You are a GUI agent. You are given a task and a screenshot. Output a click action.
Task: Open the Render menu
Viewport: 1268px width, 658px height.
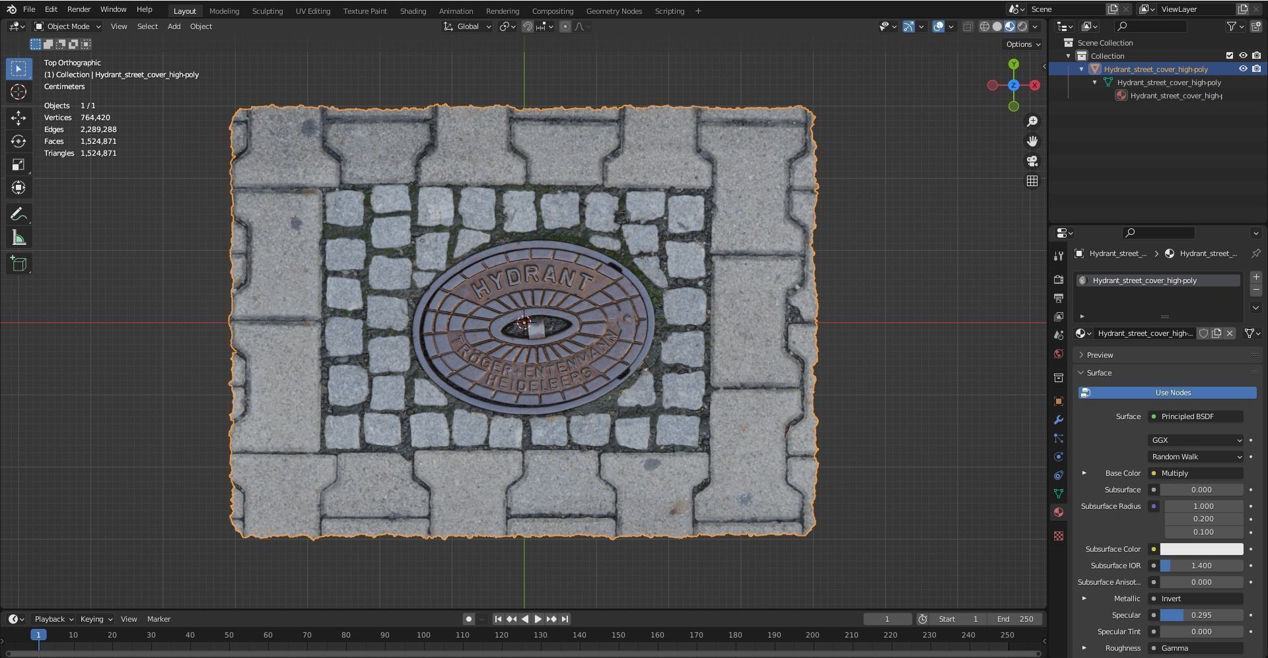click(x=79, y=9)
